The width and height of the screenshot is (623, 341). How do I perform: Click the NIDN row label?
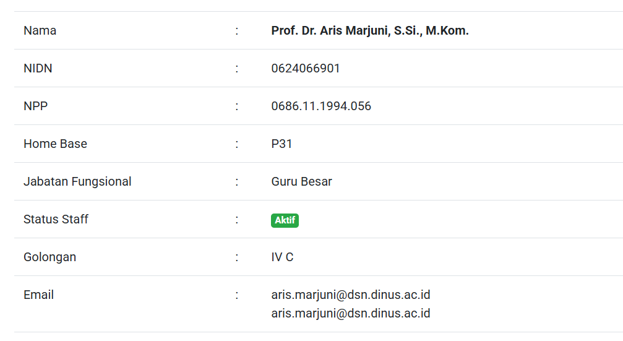click(38, 68)
